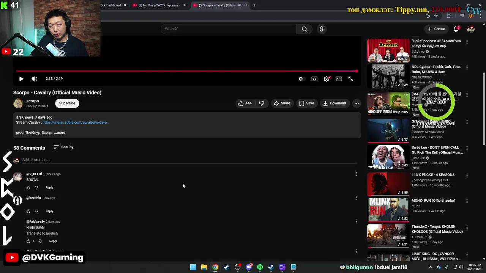The width and height of the screenshot is (486, 273).
Task: Open more options for MONK- RUN video
Action: (467, 201)
